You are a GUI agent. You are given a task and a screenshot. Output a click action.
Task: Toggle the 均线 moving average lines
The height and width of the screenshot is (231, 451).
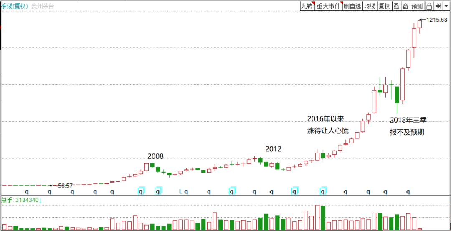pyautogui.click(x=369, y=6)
